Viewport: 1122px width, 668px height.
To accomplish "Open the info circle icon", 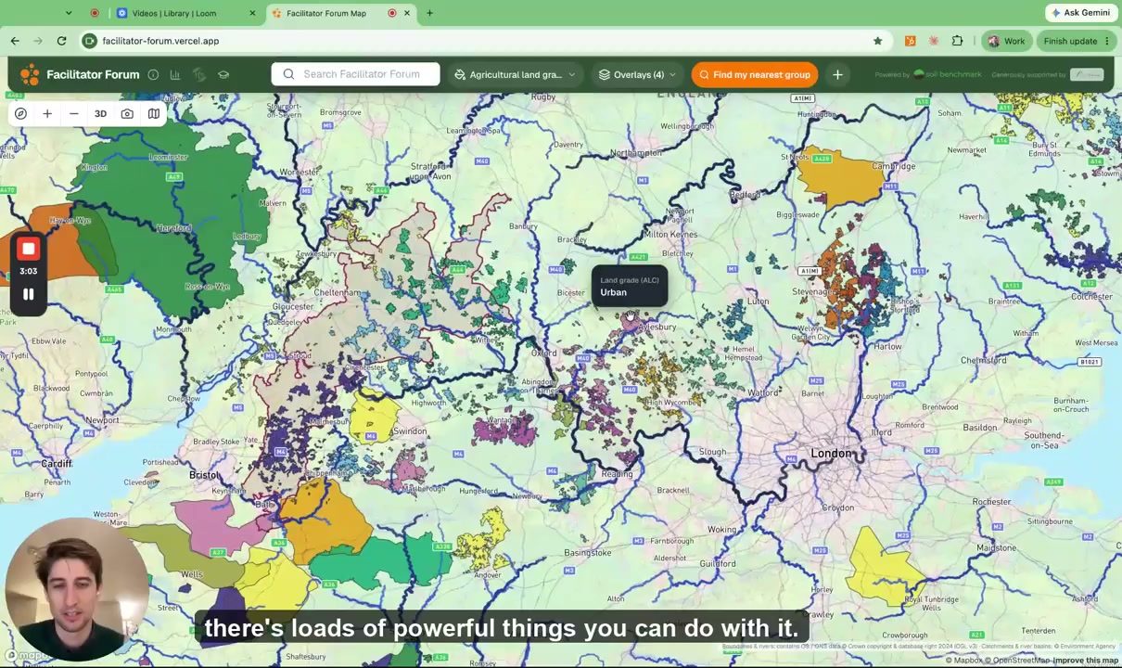I will coord(153,74).
